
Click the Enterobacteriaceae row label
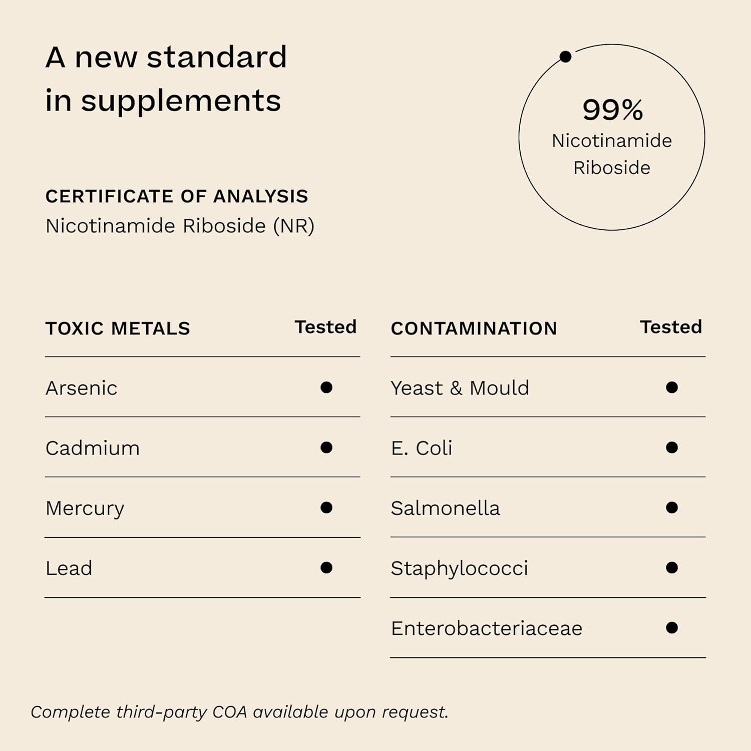(x=487, y=628)
